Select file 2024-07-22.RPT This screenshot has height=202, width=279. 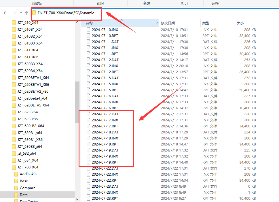(105, 180)
